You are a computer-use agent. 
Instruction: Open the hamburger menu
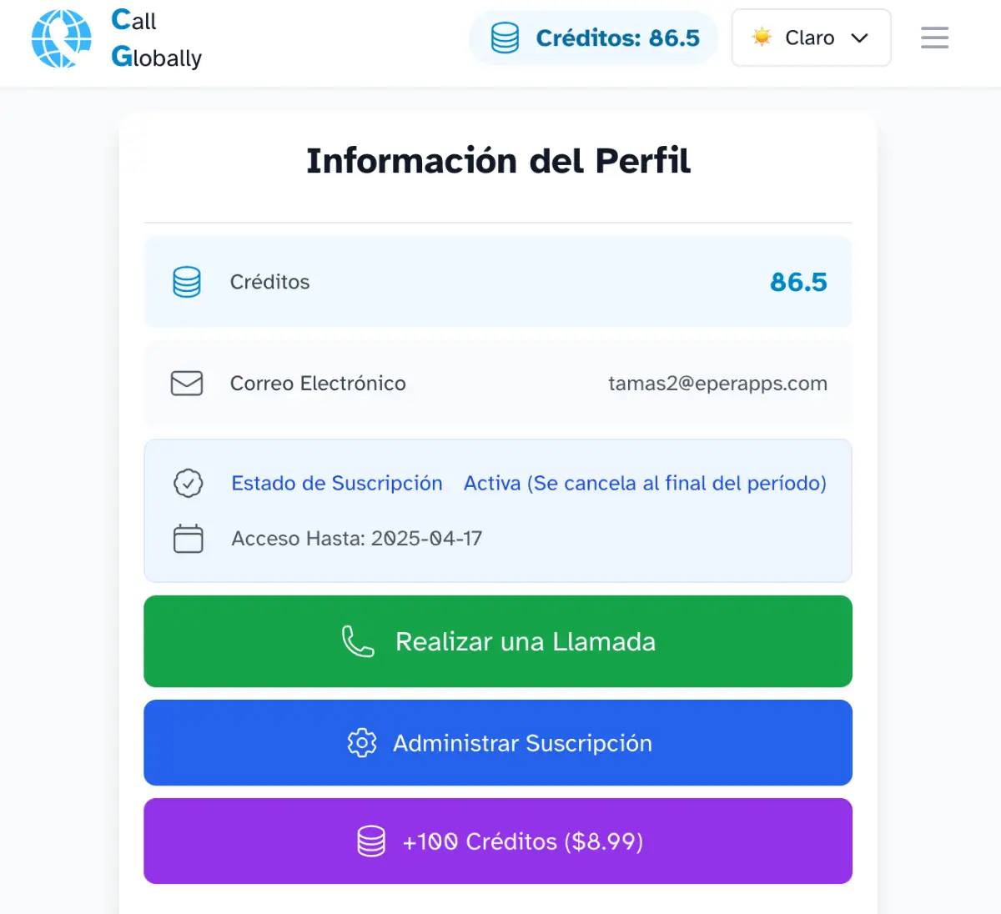click(x=934, y=38)
